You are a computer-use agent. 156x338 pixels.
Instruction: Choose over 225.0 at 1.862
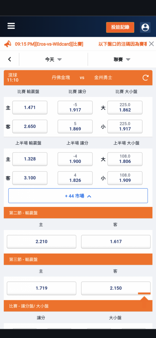125,107
